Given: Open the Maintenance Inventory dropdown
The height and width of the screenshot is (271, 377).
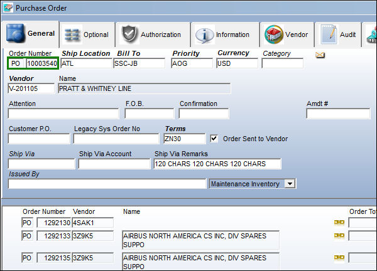Looking at the screenshot, I should [290, 184].
